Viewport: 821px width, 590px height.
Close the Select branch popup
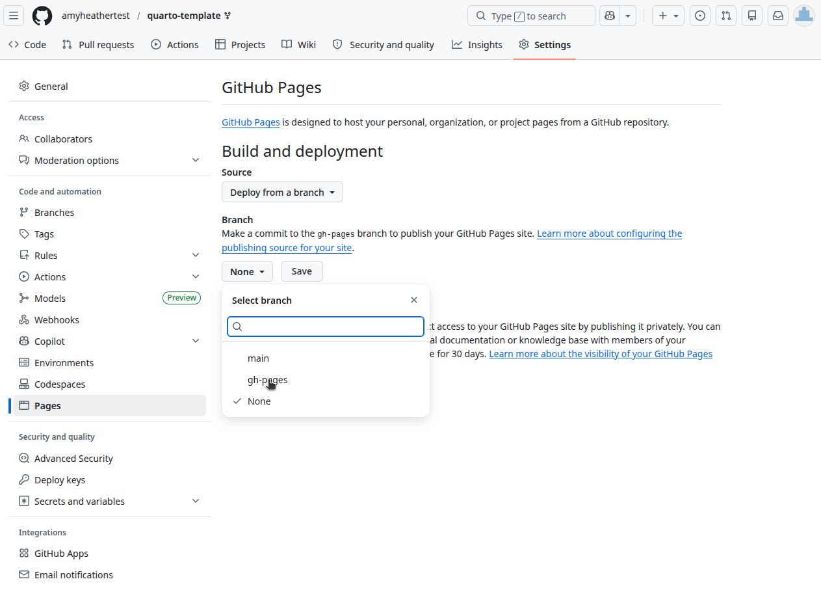point(414,300)
